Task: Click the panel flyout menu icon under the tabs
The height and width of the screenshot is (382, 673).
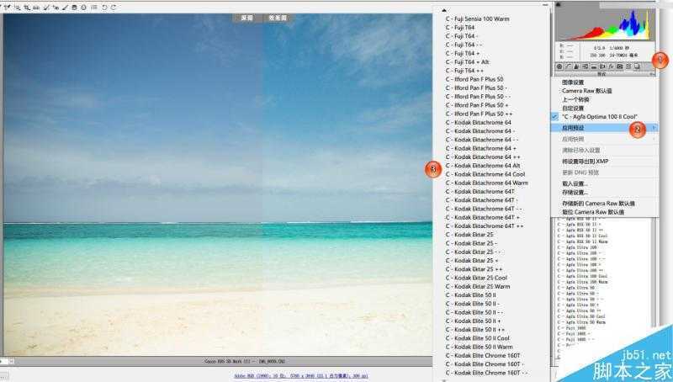Action: click(651, 74)
